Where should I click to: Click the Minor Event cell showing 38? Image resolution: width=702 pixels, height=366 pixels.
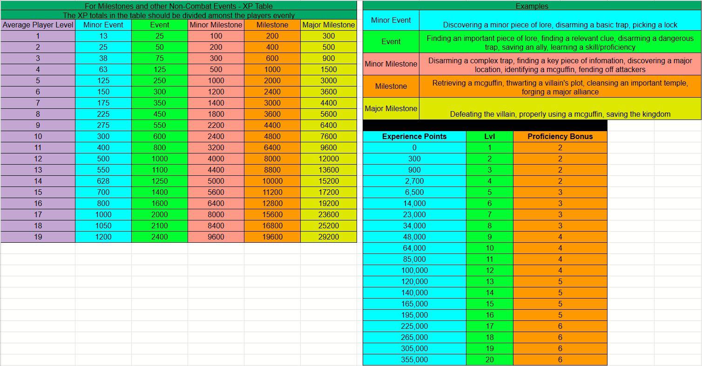(103, 58)
